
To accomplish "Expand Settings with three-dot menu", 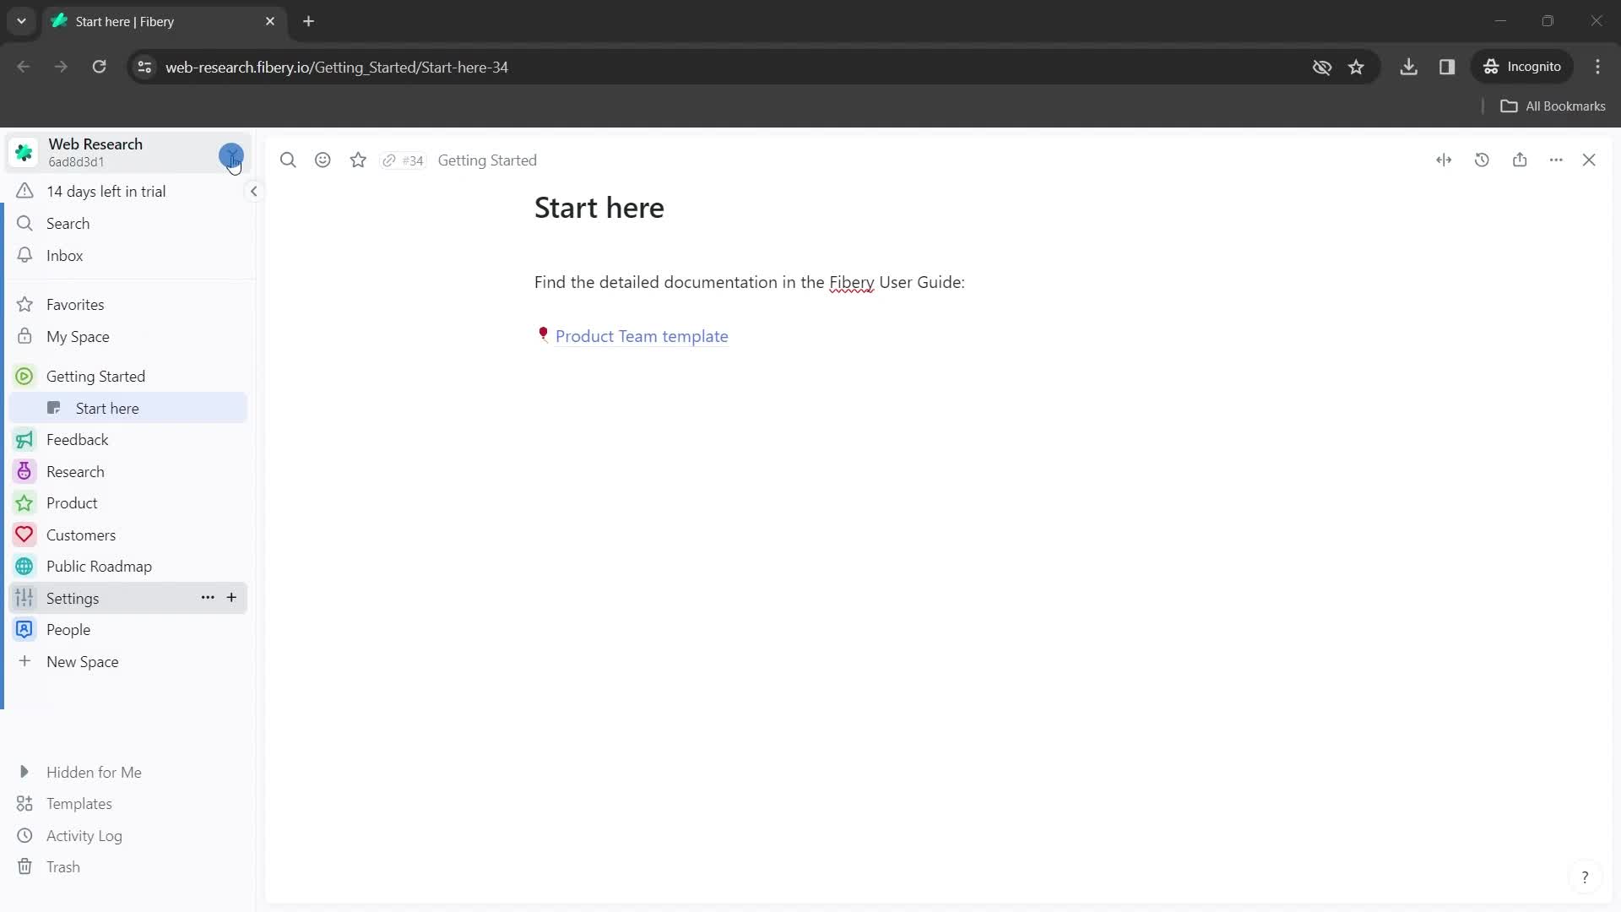I will [209, 598].
